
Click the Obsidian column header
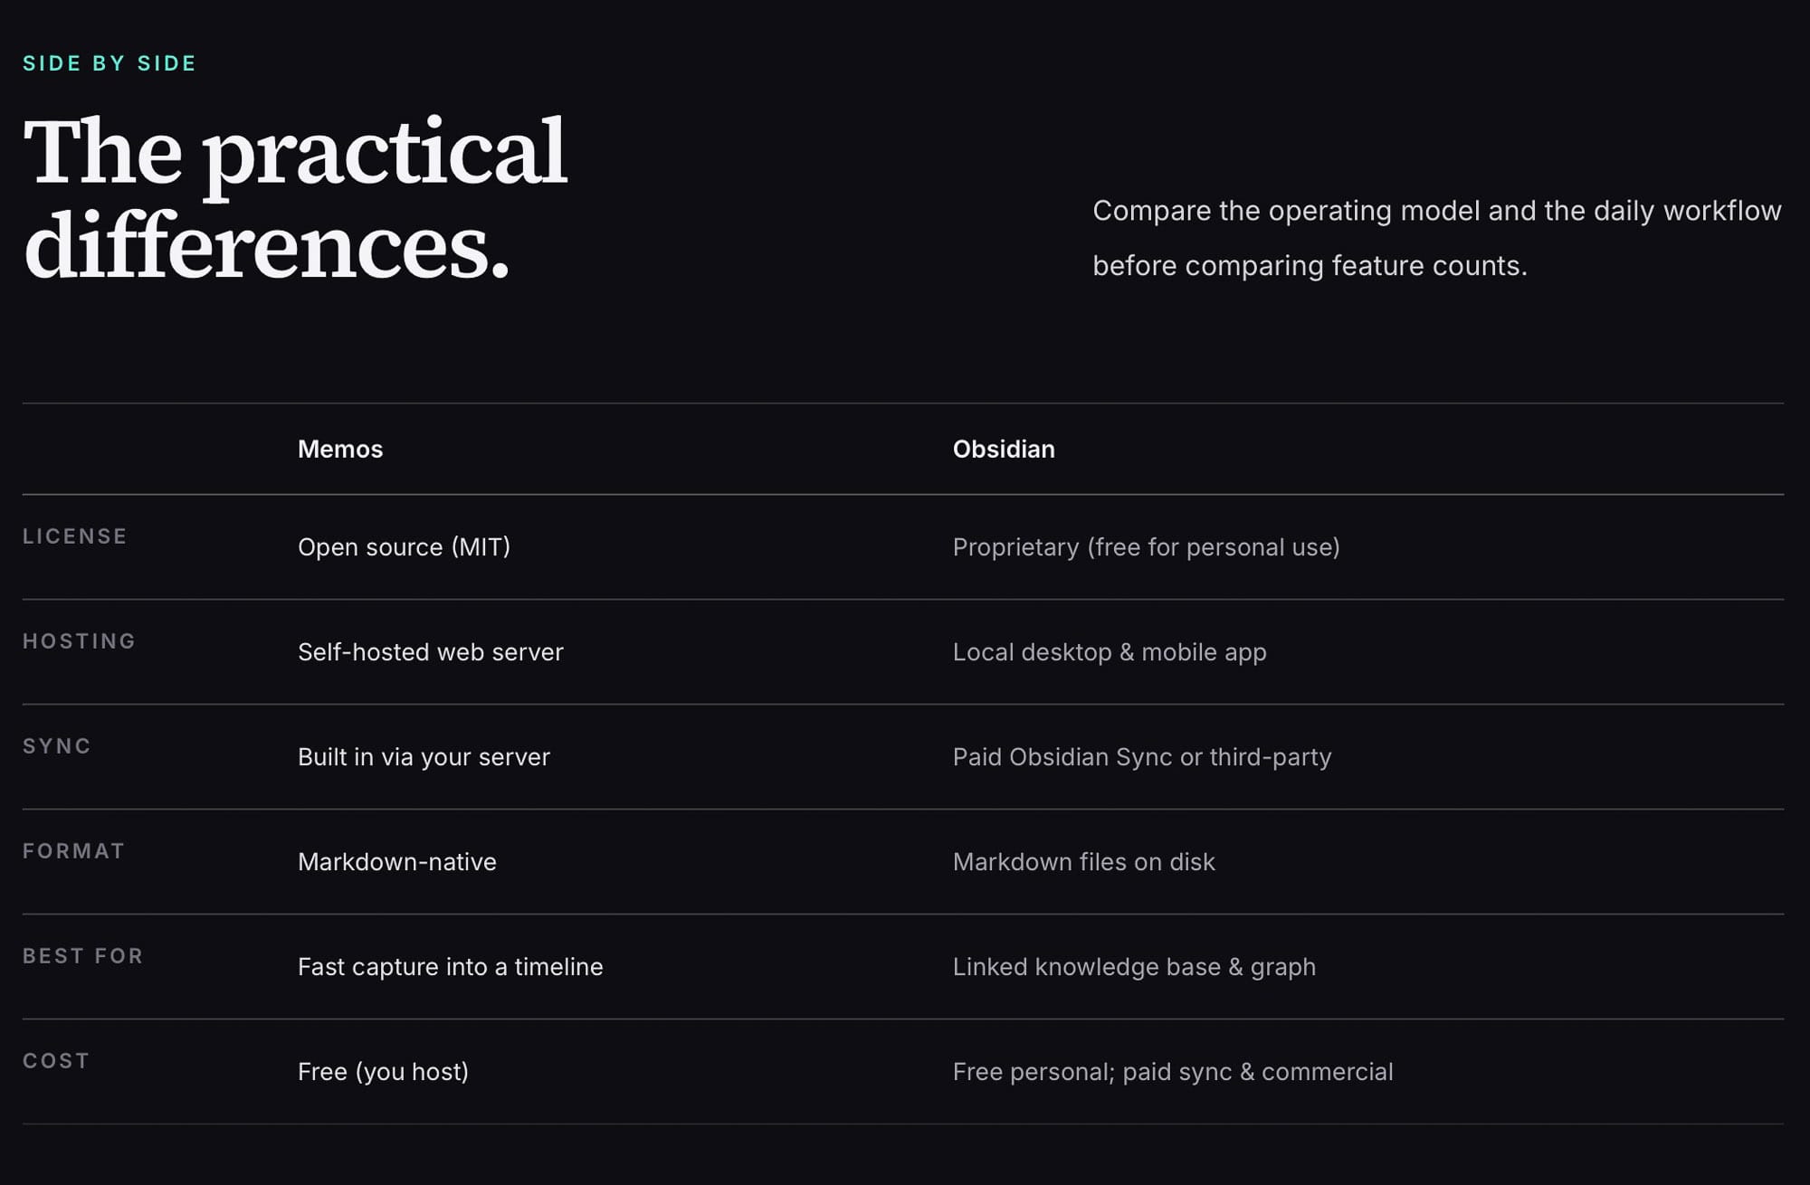click(x=1004, y=450)
